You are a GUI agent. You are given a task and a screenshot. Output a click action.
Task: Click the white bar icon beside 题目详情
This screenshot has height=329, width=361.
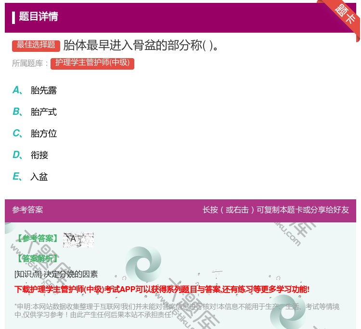13,17
